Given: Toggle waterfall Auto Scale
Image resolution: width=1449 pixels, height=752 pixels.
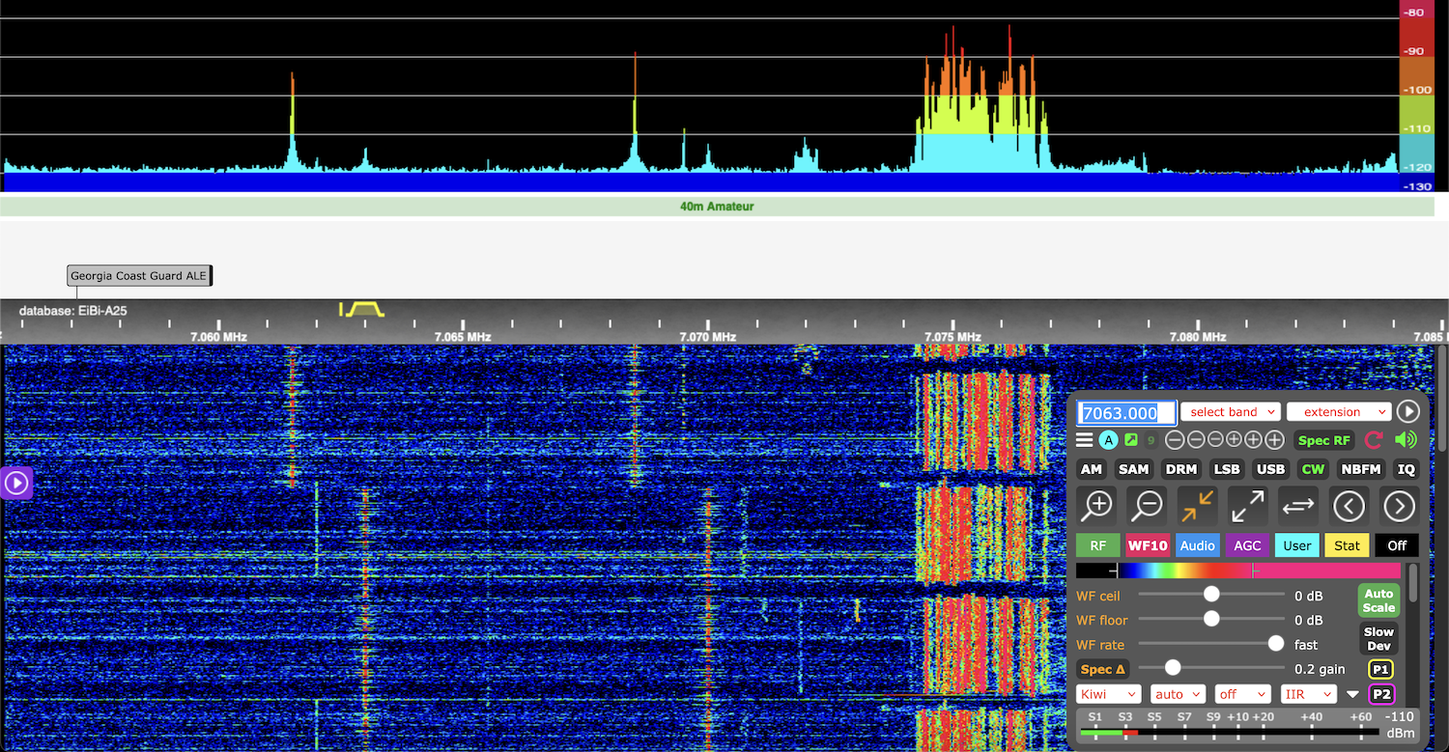Looking at the screenshot, I should pos(1378,600).
